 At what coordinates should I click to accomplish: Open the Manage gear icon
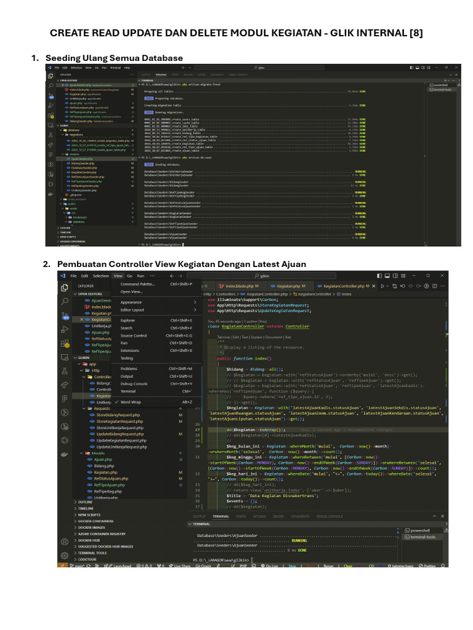[x=64, y=557]
